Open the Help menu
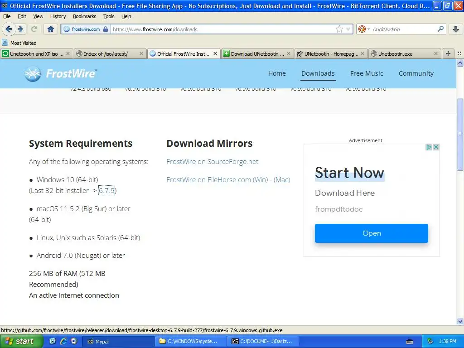Image resolution: width=464 pixels, height=348 pixels. (x=126, y=16)
